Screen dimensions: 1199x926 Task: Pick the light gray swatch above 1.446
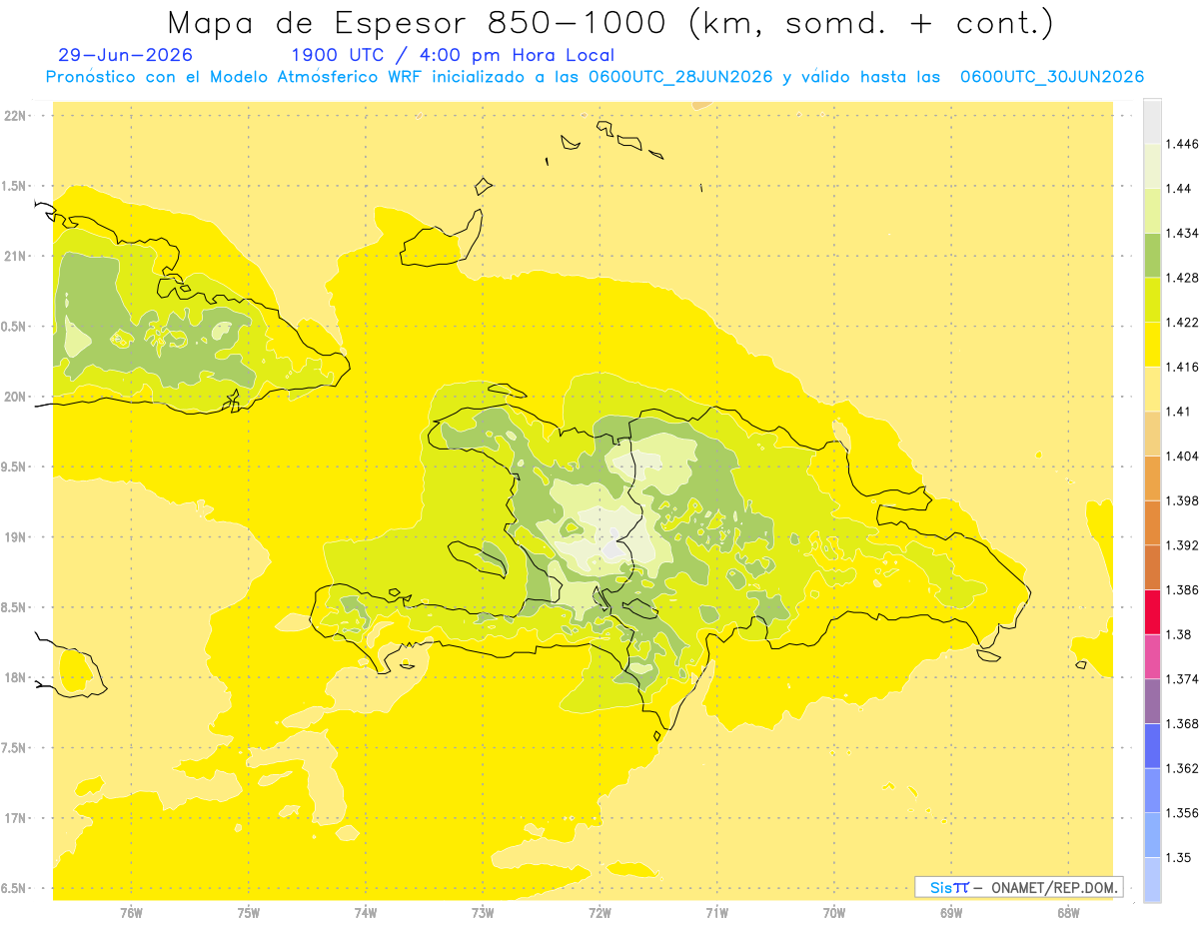(1152, 121)
